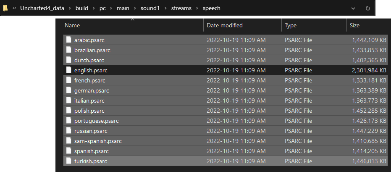The height and width of the screenshot is (172, 391).
Task: Click the polish.psarc file icon
Action: click(69, 111)
